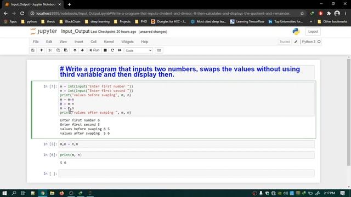The image size is (351, 197).
Task: Click output text 'Enter first number 6'
Action: (80, 120)
